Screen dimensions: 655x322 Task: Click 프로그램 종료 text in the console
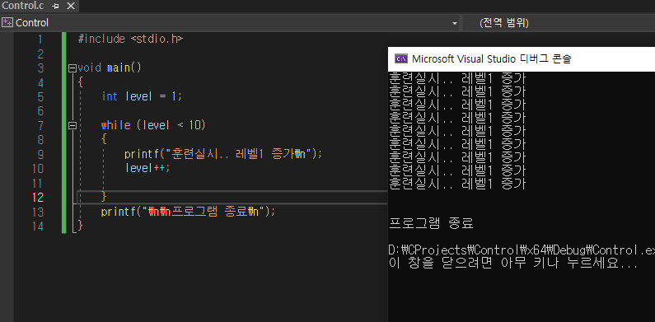[x=431, y=223]
